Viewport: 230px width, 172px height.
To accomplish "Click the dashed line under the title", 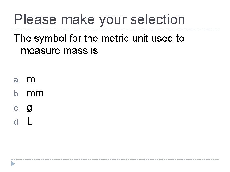I will pos(115,29).
